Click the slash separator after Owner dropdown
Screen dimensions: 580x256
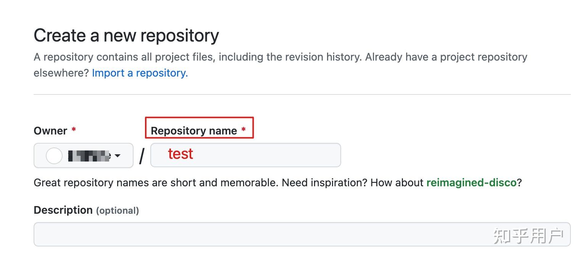tap(142, 156)
